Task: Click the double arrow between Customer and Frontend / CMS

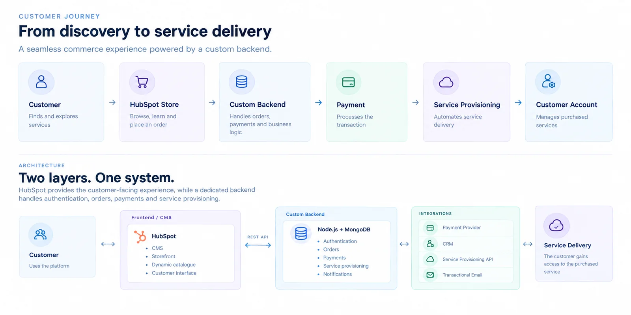Action: [108, 244]
